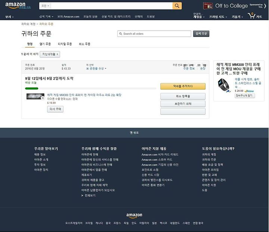Open the 계정을 account dropdown
This screenshot has width=269, height=232.
pos(199,17)
